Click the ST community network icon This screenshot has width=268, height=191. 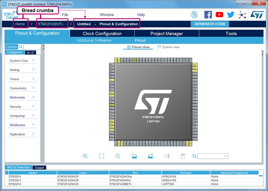click(242, 15)
